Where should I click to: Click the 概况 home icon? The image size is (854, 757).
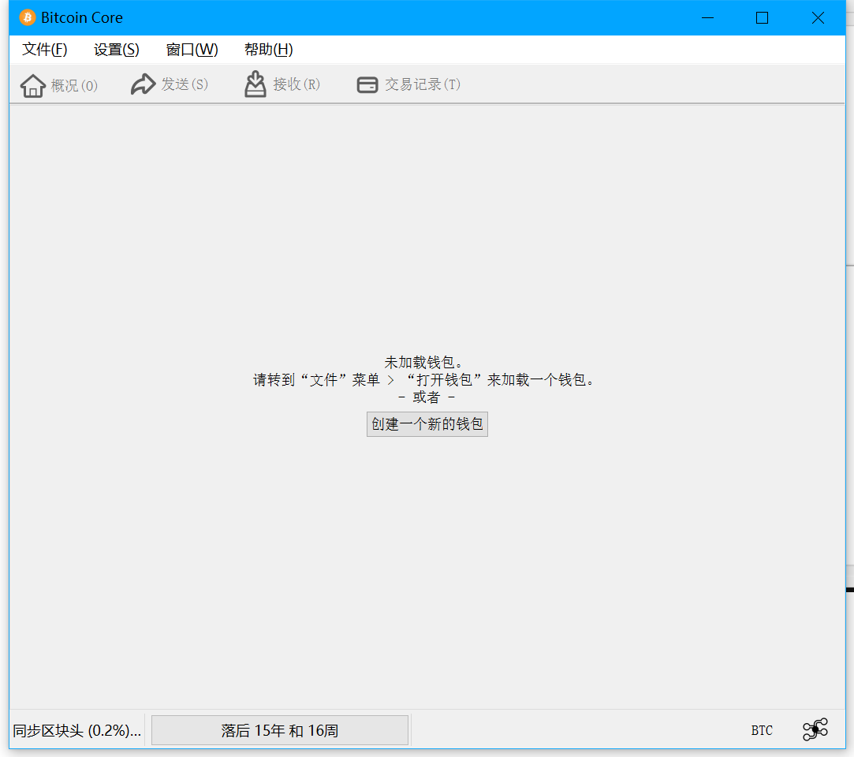[32, 85]
